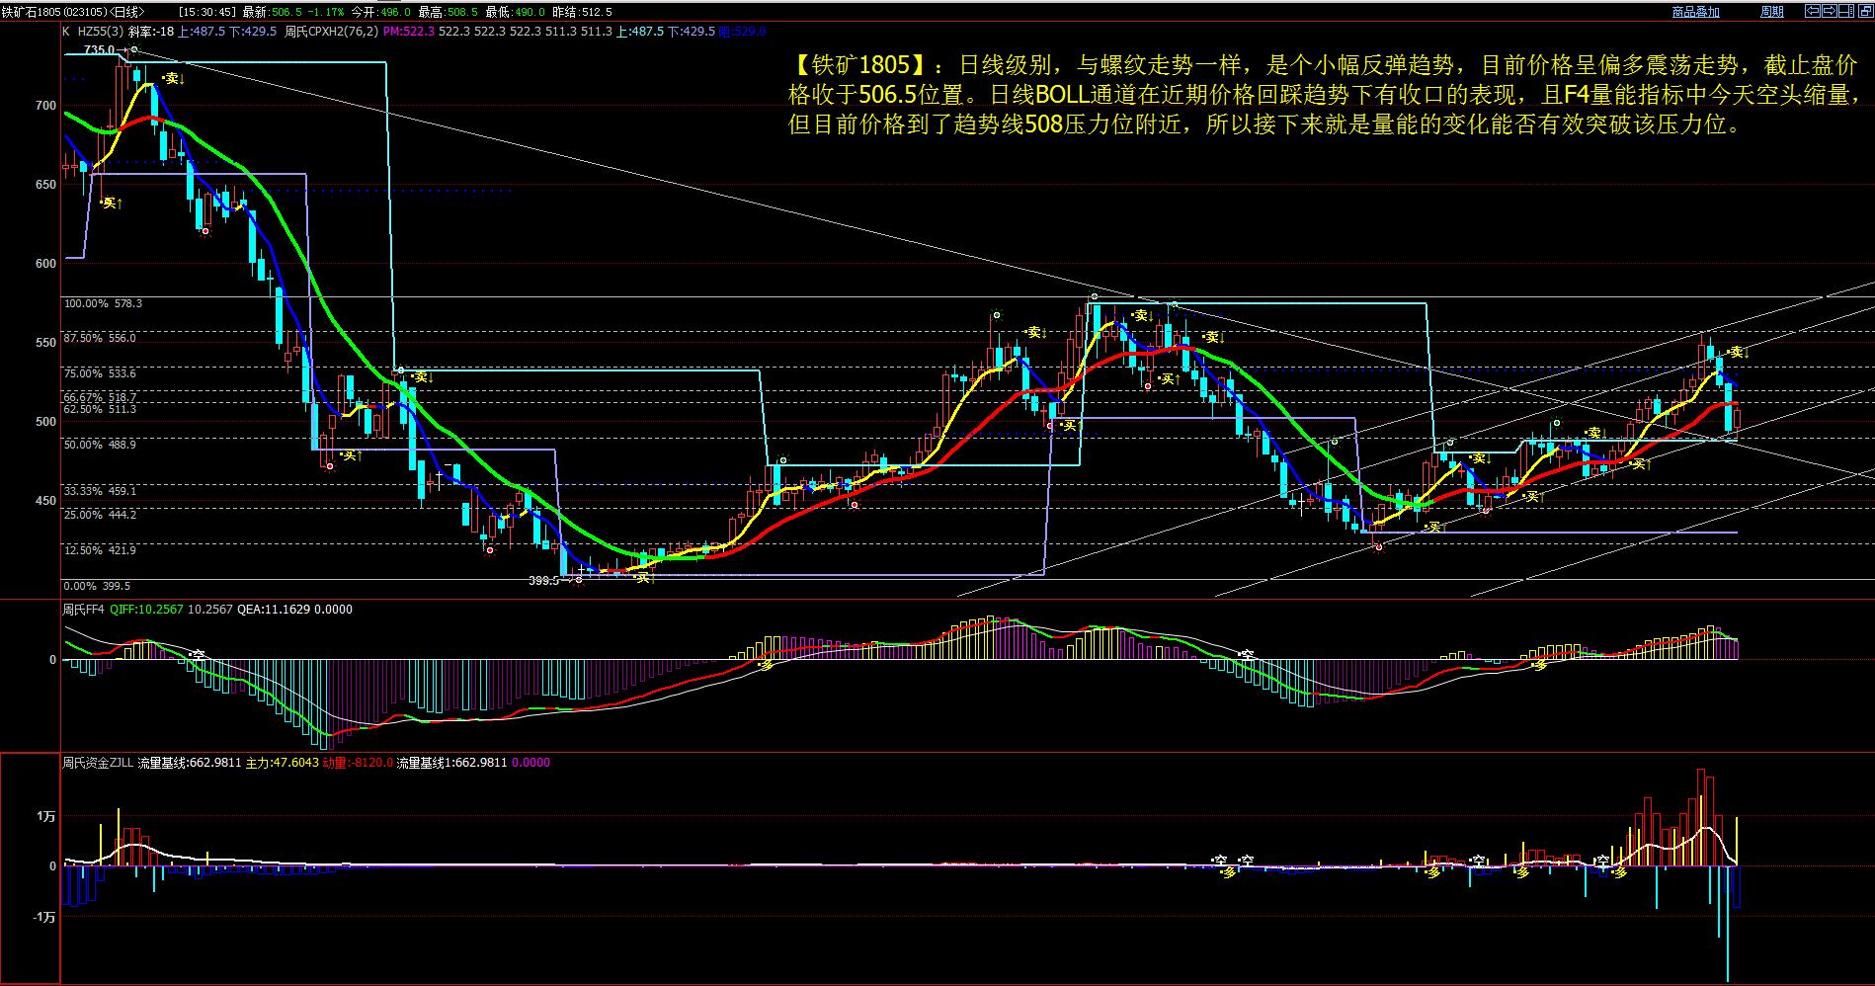Viewport: 1875px width, 986px height.
Task: Select the 399.5 low price marker
Action: coord(542,581)
